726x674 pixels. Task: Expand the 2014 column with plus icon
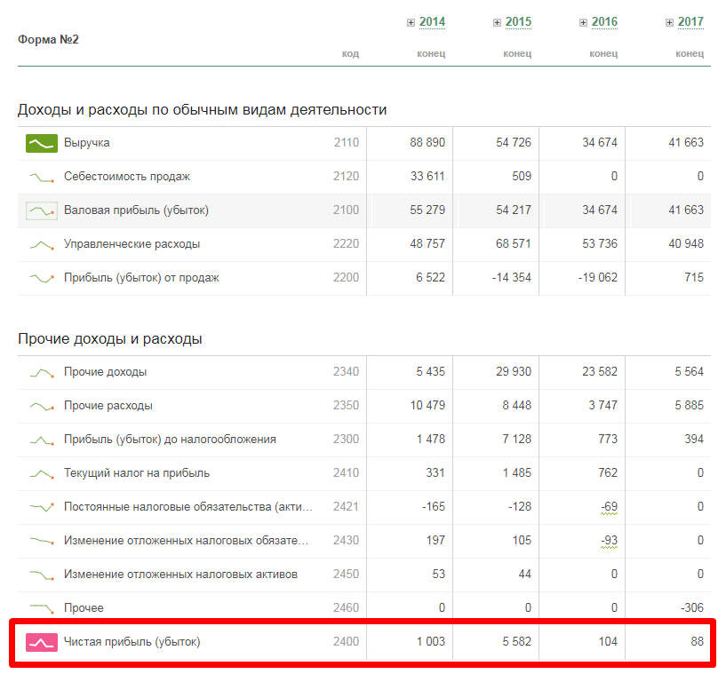(x=411, y=23)
